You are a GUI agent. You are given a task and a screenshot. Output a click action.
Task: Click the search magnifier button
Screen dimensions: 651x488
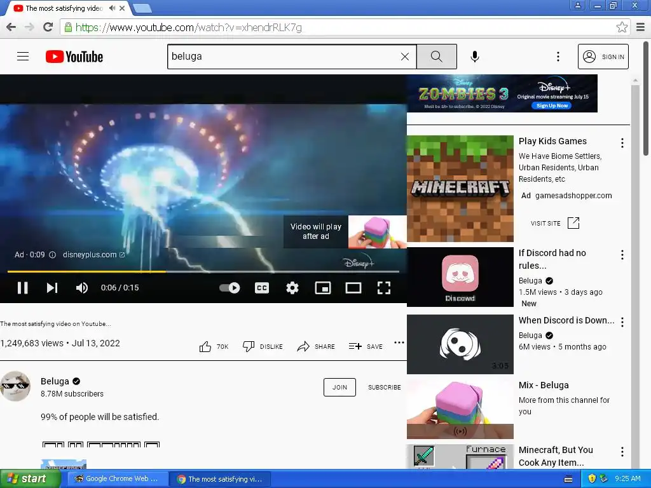click(x=436, y=57)
